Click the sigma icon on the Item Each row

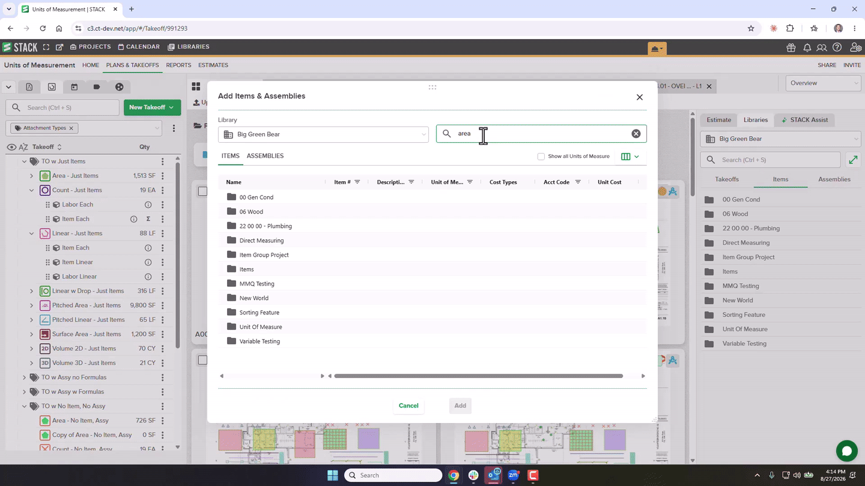point(148,219)
